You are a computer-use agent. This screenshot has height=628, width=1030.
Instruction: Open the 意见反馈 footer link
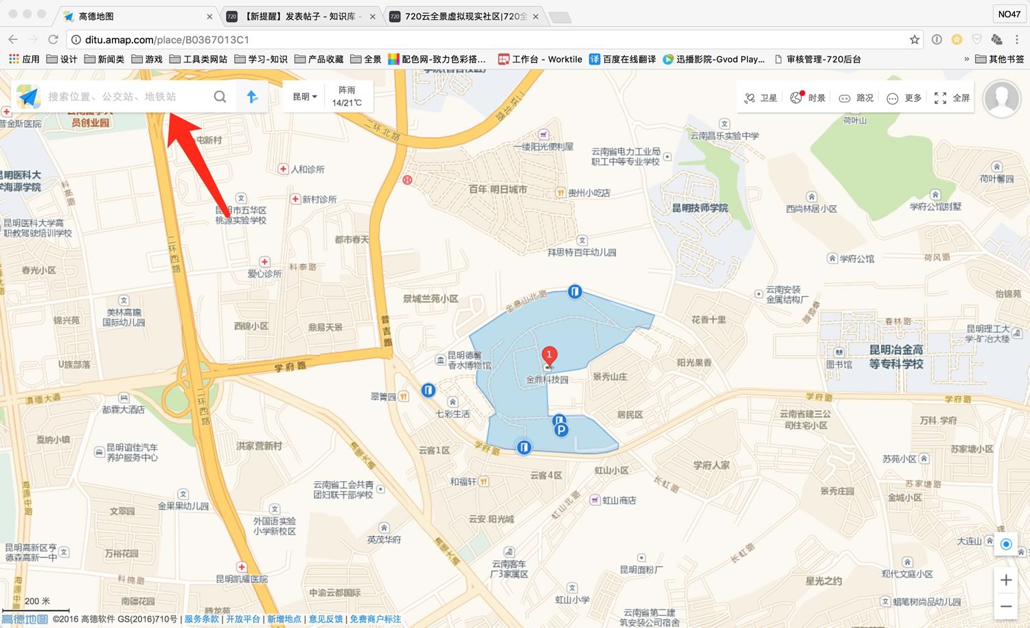pyautogui.click(x=325, y=619)
